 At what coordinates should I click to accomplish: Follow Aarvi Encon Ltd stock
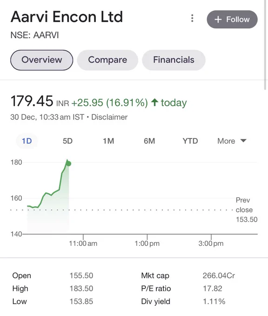[232, 20]
